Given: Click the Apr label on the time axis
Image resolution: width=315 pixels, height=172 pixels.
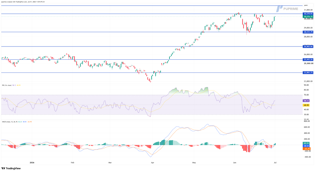Looking at the screenshot, I should pyautogui.click(x=153, y=163).
